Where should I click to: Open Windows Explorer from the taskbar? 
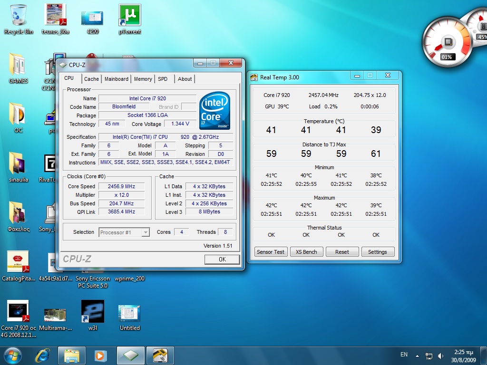point(71,355)
